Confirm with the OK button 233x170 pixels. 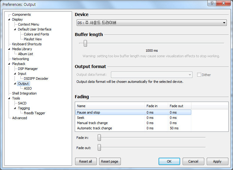[169, 161]
